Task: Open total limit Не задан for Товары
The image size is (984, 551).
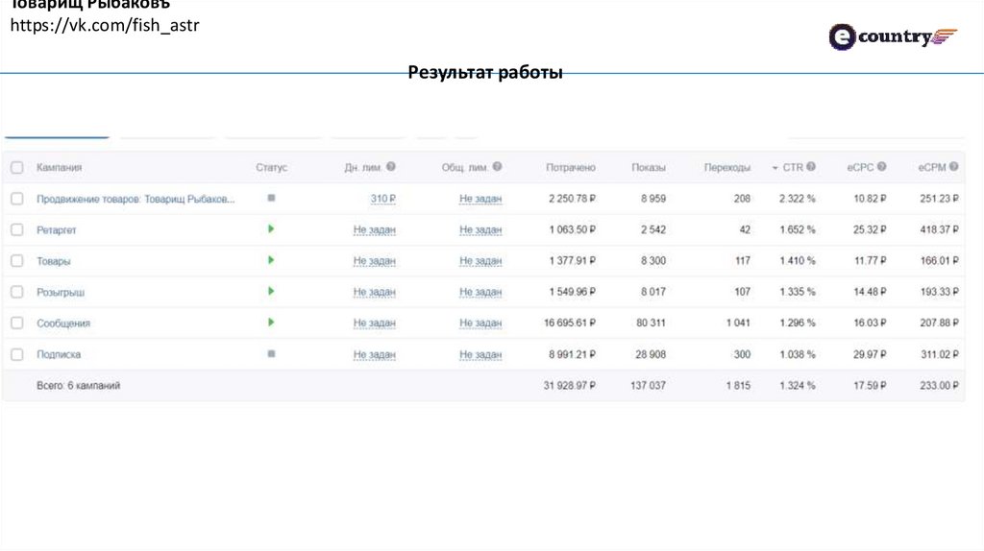Action: pos(480,261)
